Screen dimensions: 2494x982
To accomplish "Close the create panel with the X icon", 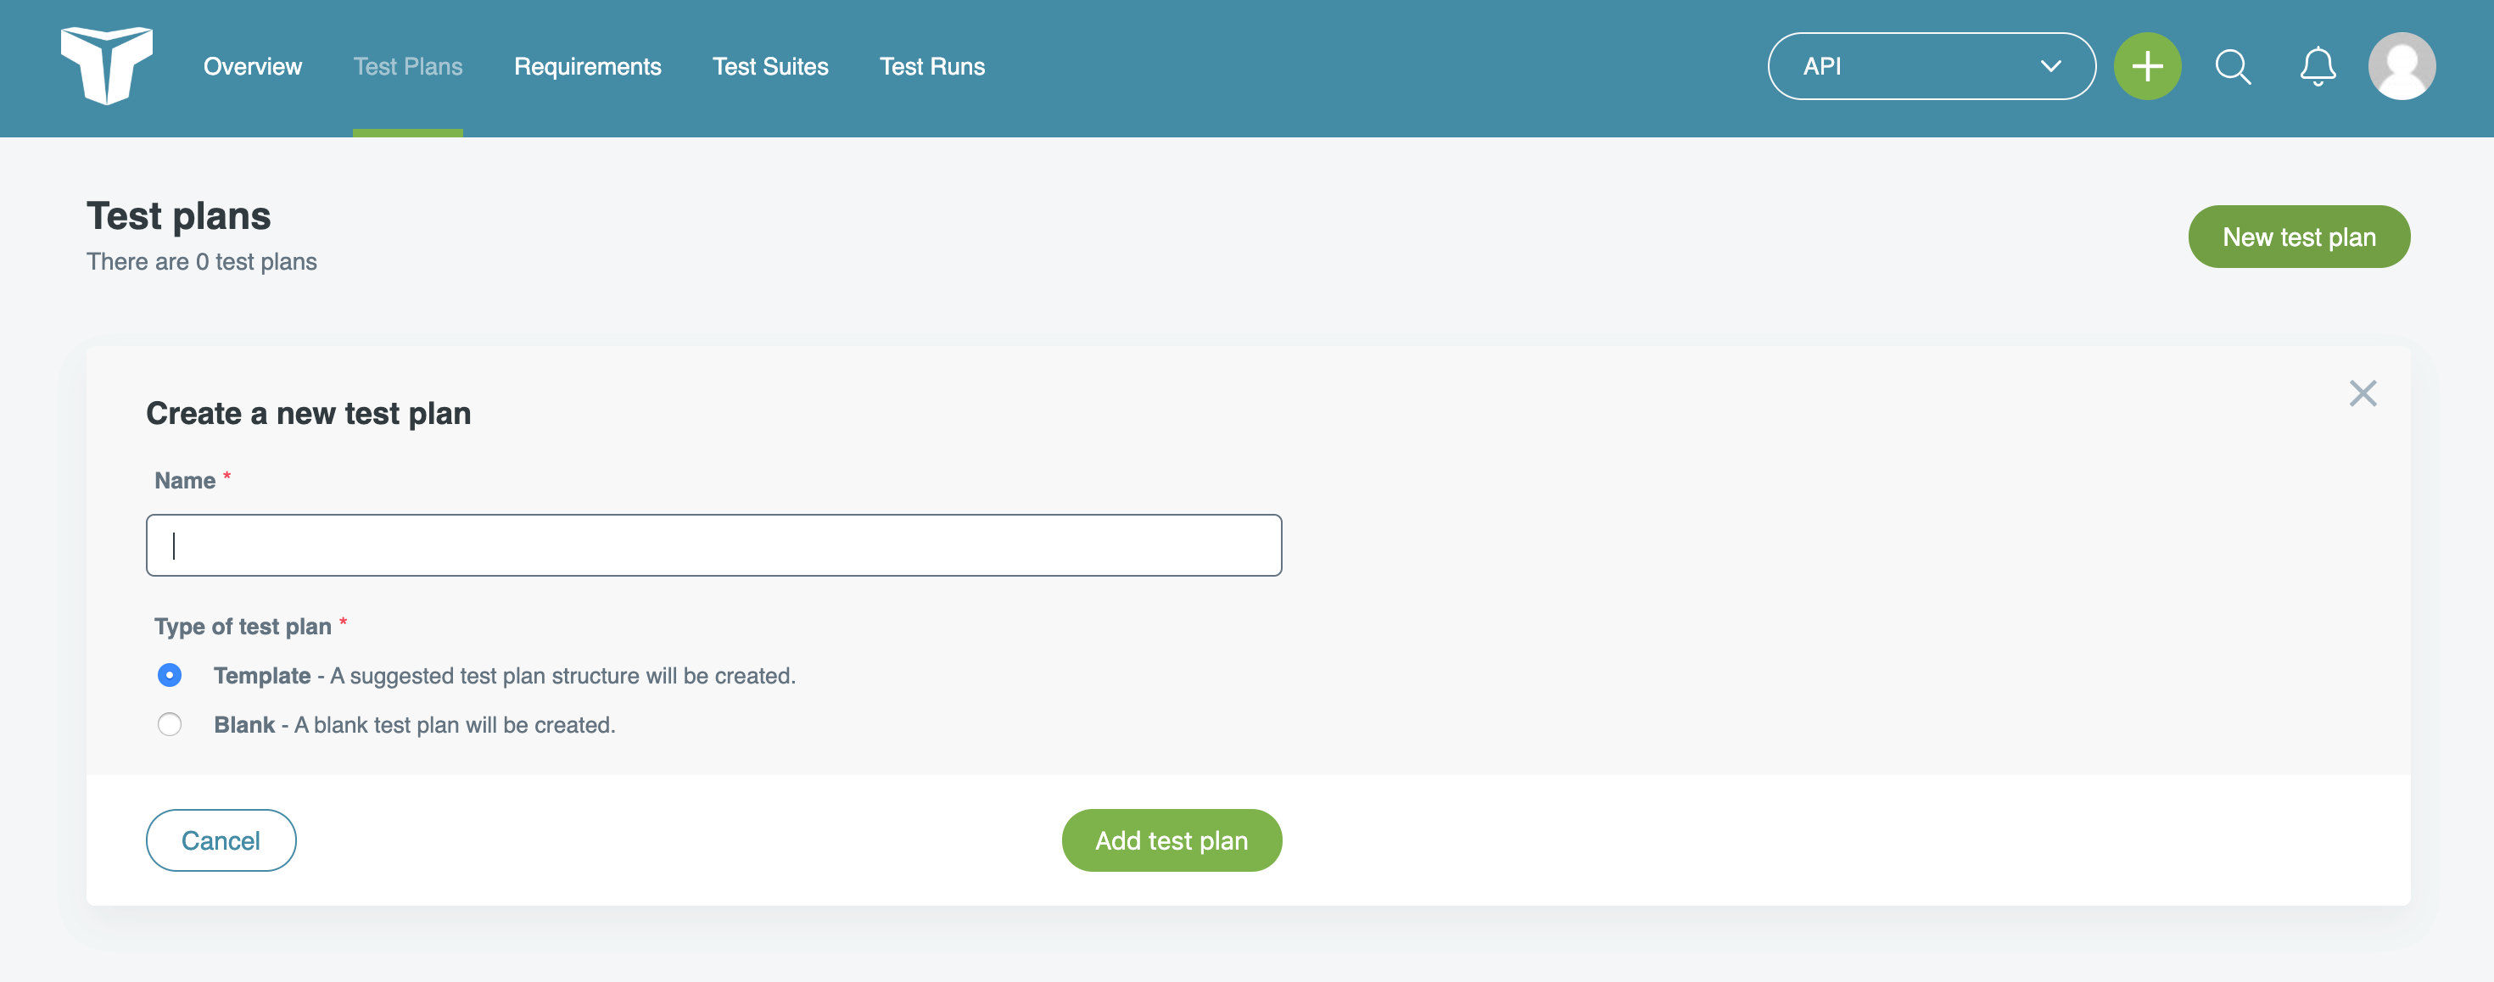I will pyautogui.click(x=2363, y=393).
